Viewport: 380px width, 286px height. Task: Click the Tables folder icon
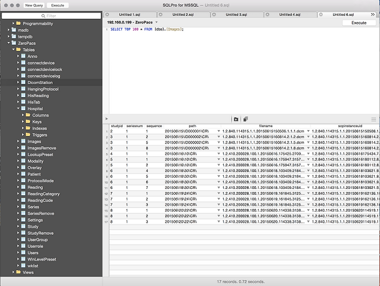coord(18,50)
